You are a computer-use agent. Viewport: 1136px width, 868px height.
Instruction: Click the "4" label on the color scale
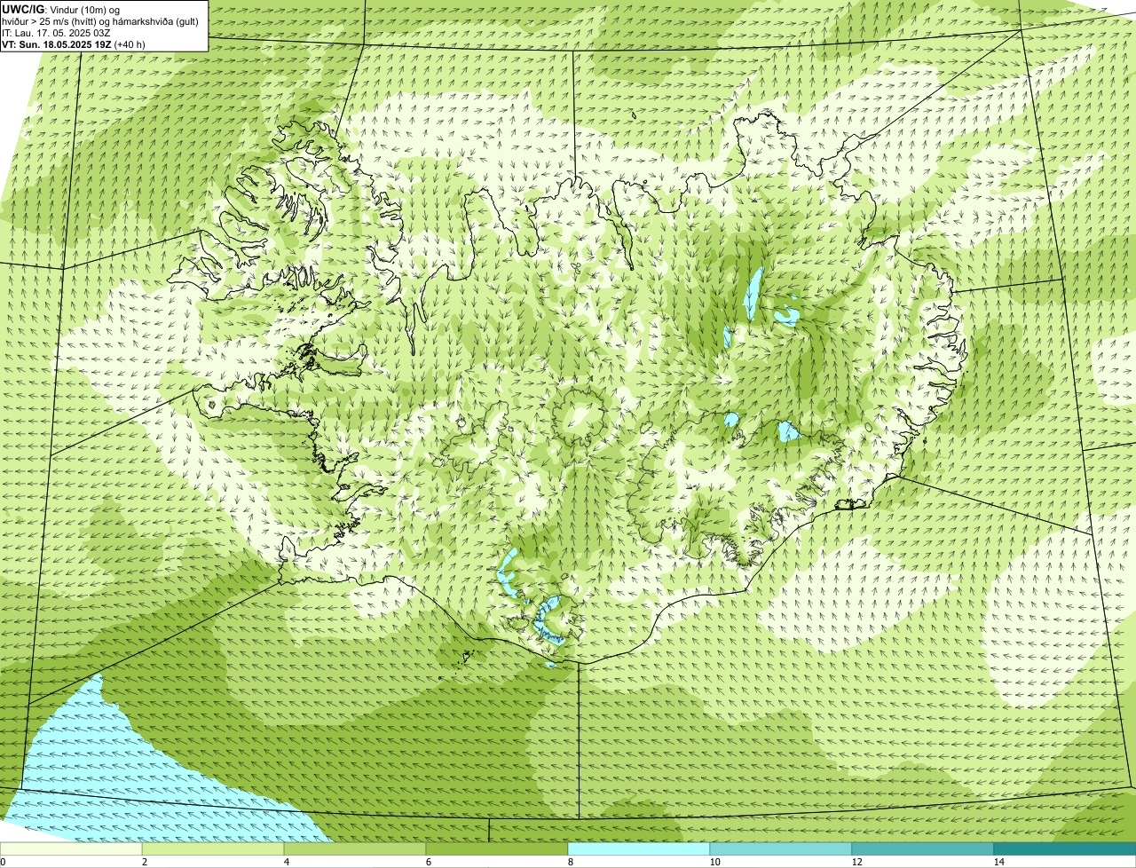[286, 862]
